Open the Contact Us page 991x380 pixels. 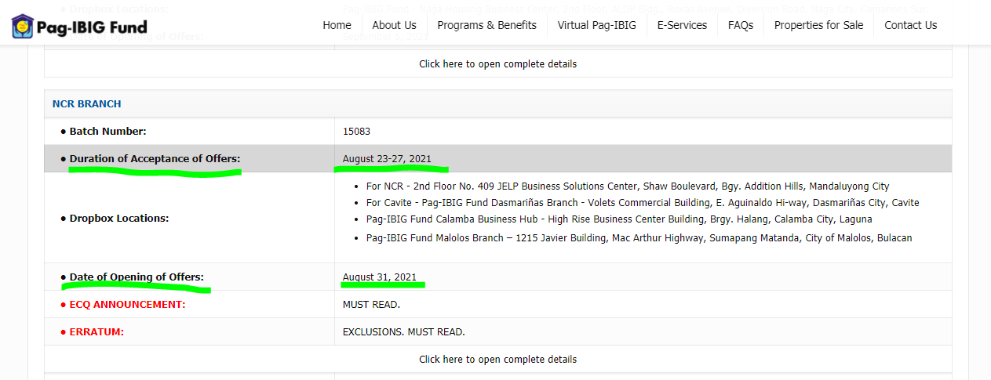910,25
